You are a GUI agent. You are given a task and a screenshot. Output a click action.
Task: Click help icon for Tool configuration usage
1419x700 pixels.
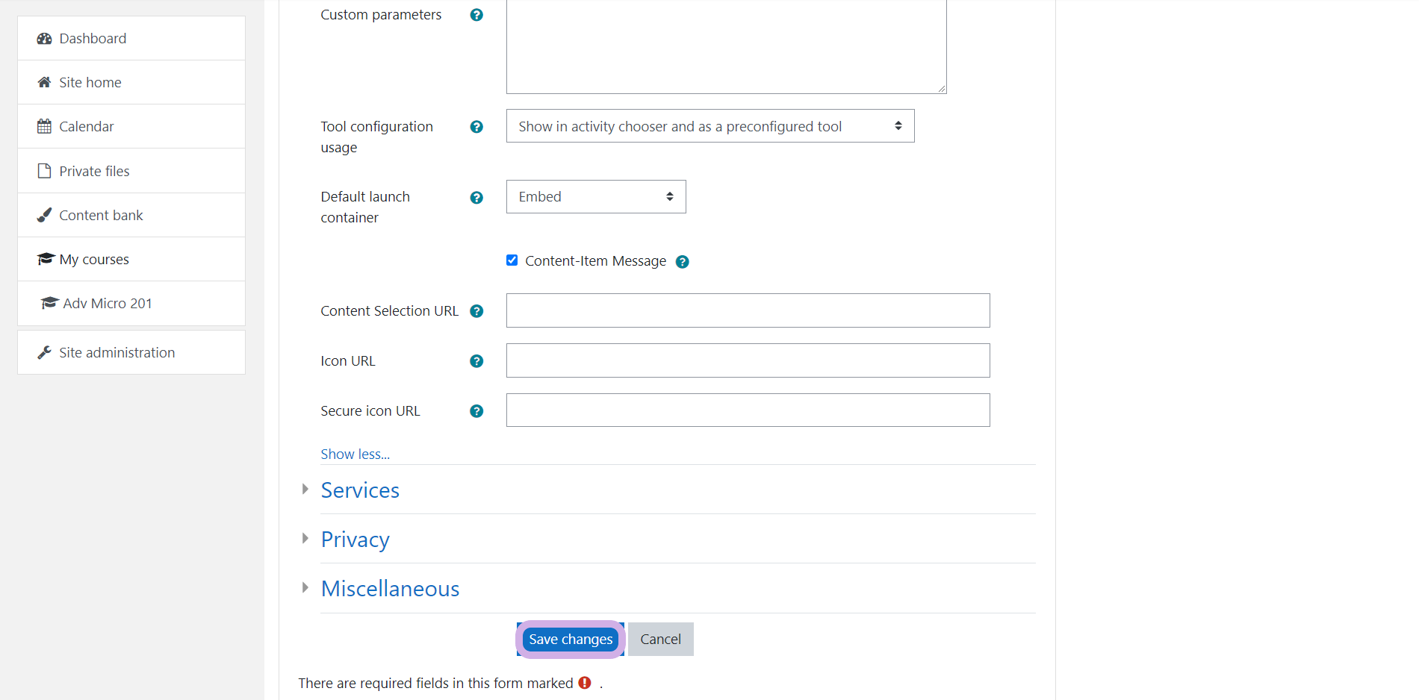[x=476, y=127]
